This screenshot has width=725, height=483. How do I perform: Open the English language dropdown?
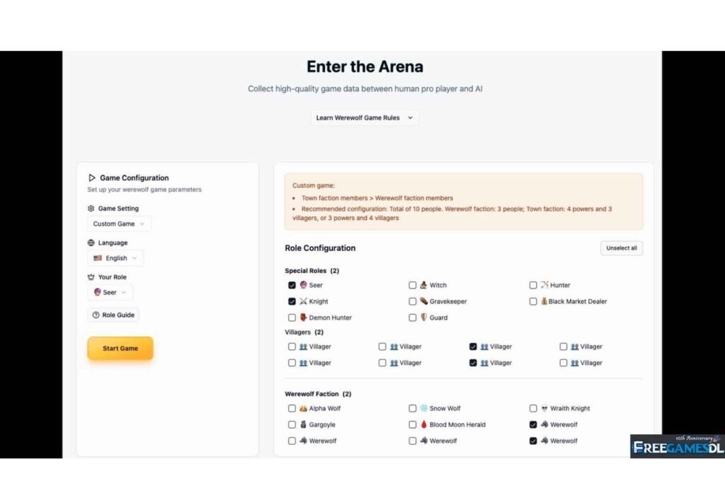click(x=115, y=258)
